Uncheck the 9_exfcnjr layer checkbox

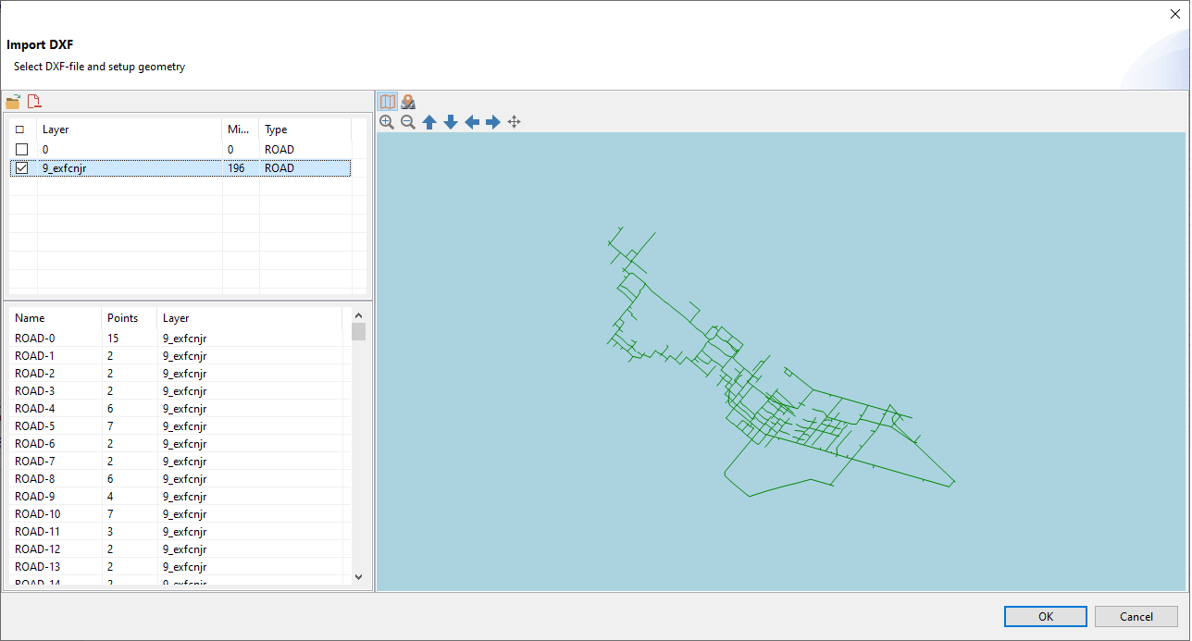coord(21,168)
